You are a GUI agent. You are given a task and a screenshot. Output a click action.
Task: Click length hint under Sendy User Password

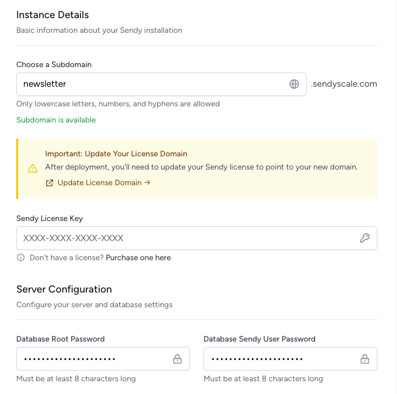point(264,379)
